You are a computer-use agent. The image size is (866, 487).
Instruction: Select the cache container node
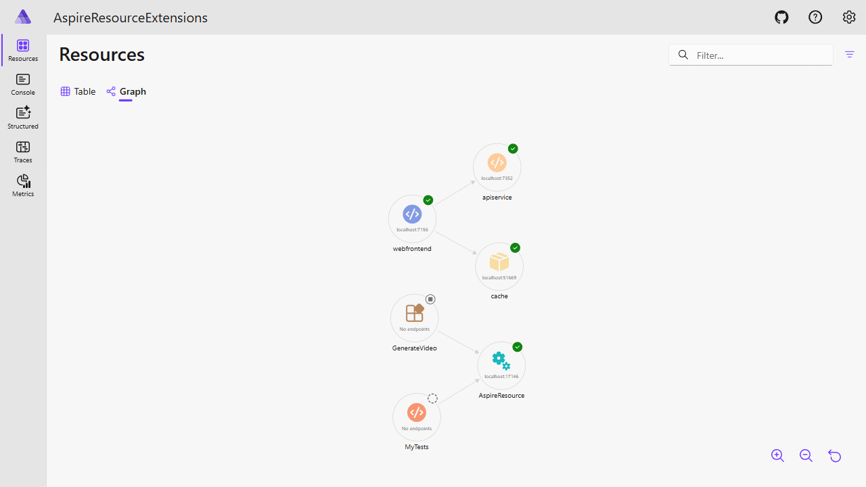point(499,262)
